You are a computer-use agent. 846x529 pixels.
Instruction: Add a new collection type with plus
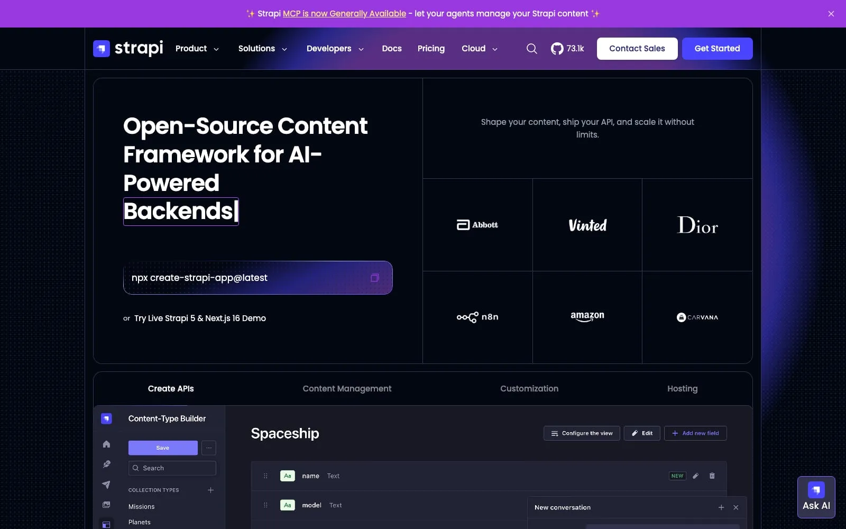tap(210, 490)
